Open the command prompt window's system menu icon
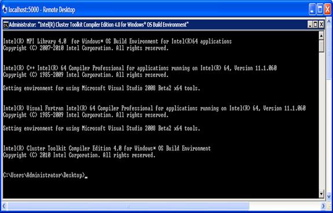This screenshot has height=213, width=333. pyautogui.click(x=6, y=25)
